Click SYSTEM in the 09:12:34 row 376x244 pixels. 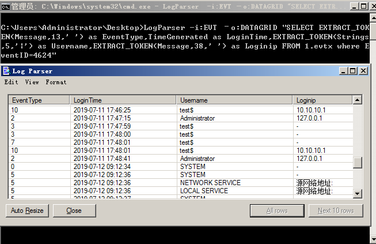tap(235, 167)
